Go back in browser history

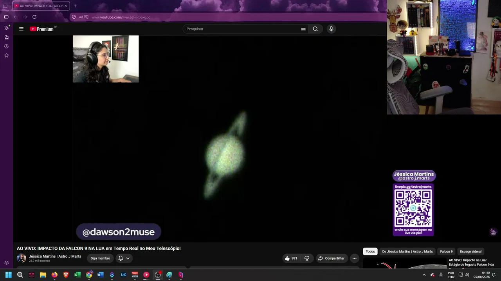click(x=16, y=17)
